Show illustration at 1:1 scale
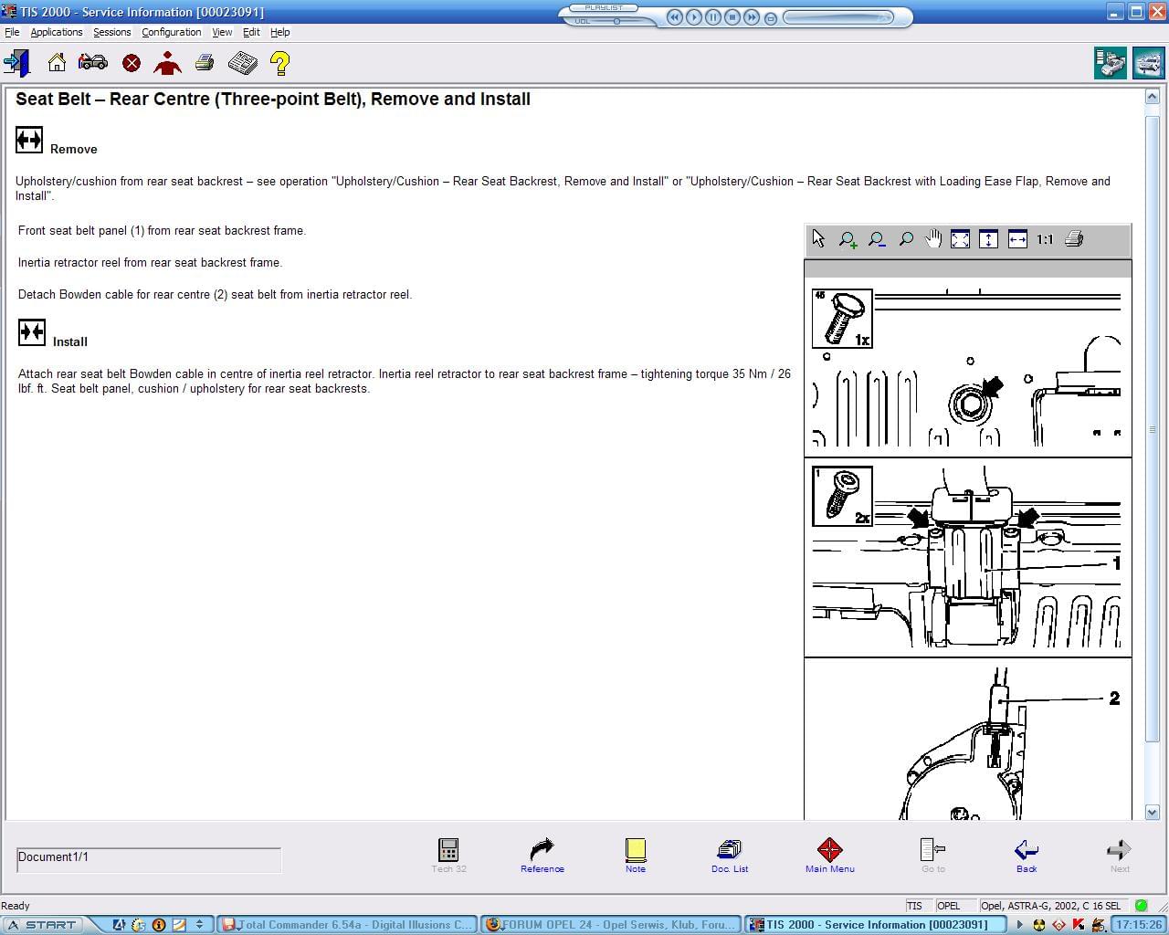 coord(1045,239)
